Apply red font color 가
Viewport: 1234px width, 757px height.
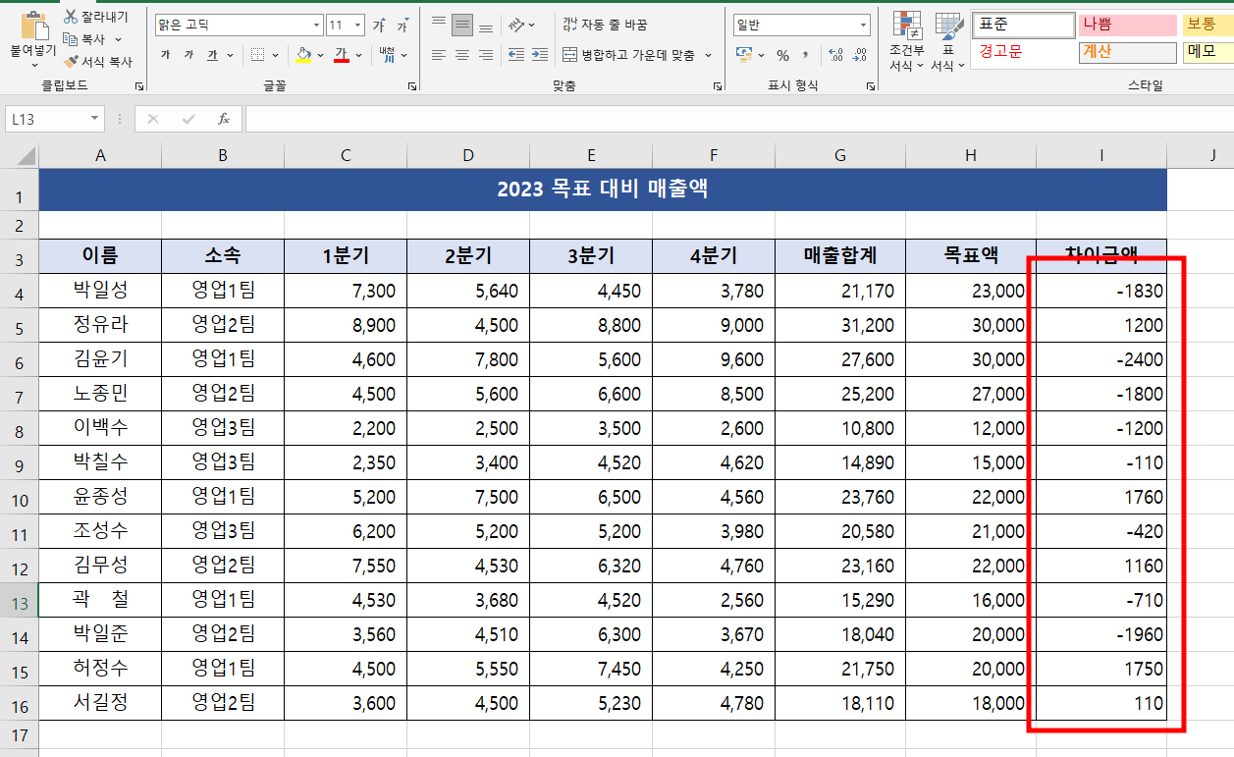342,55
